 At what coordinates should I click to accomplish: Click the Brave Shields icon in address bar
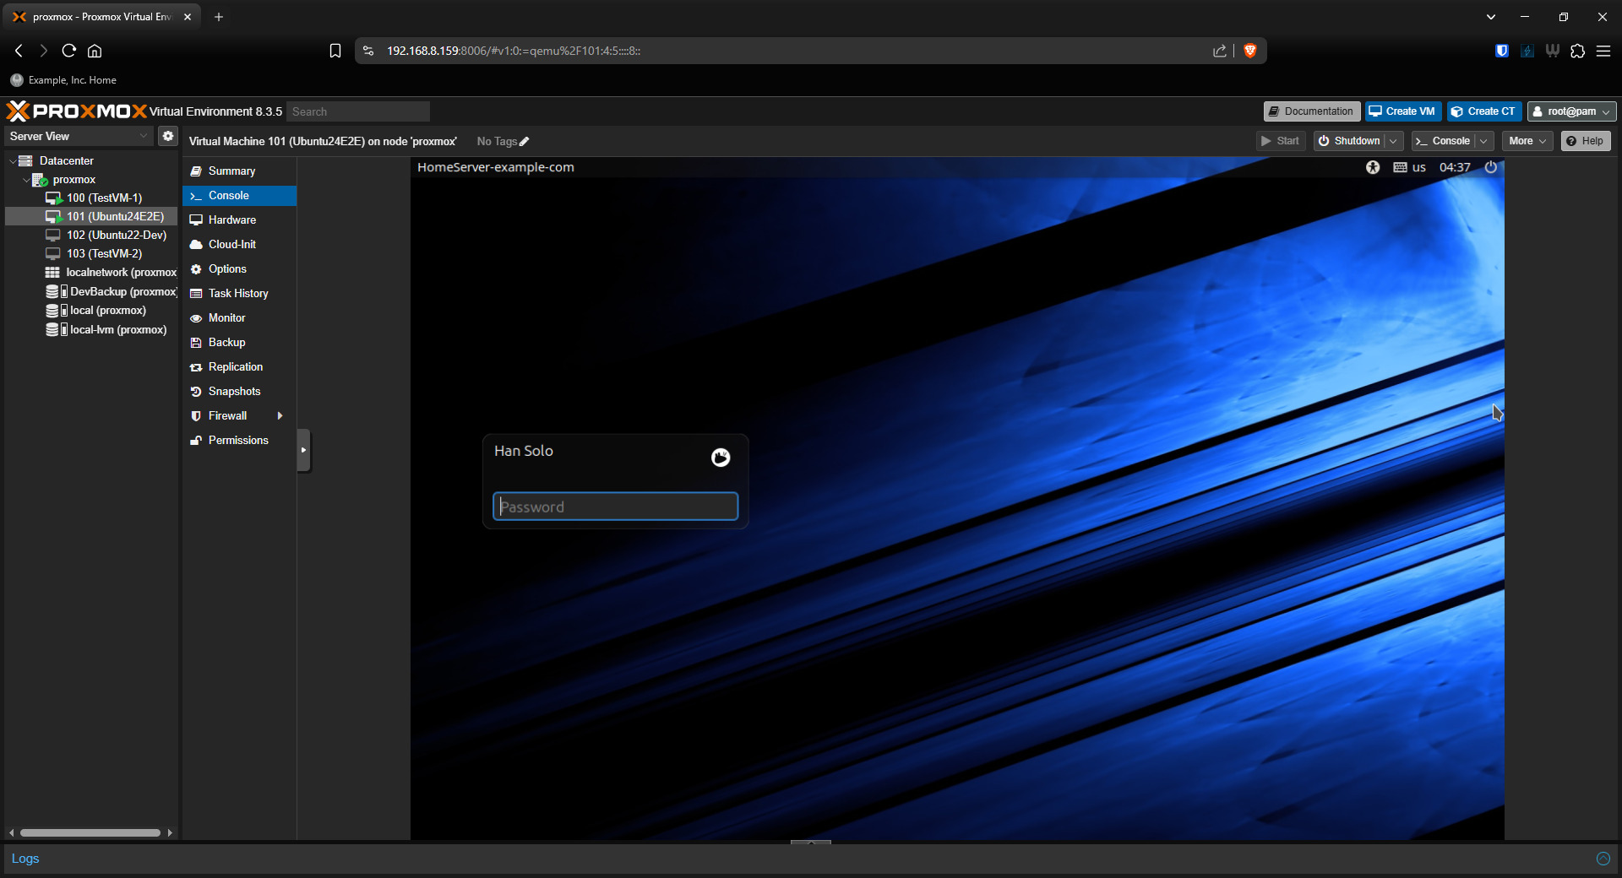click(x=1250, y=51)
